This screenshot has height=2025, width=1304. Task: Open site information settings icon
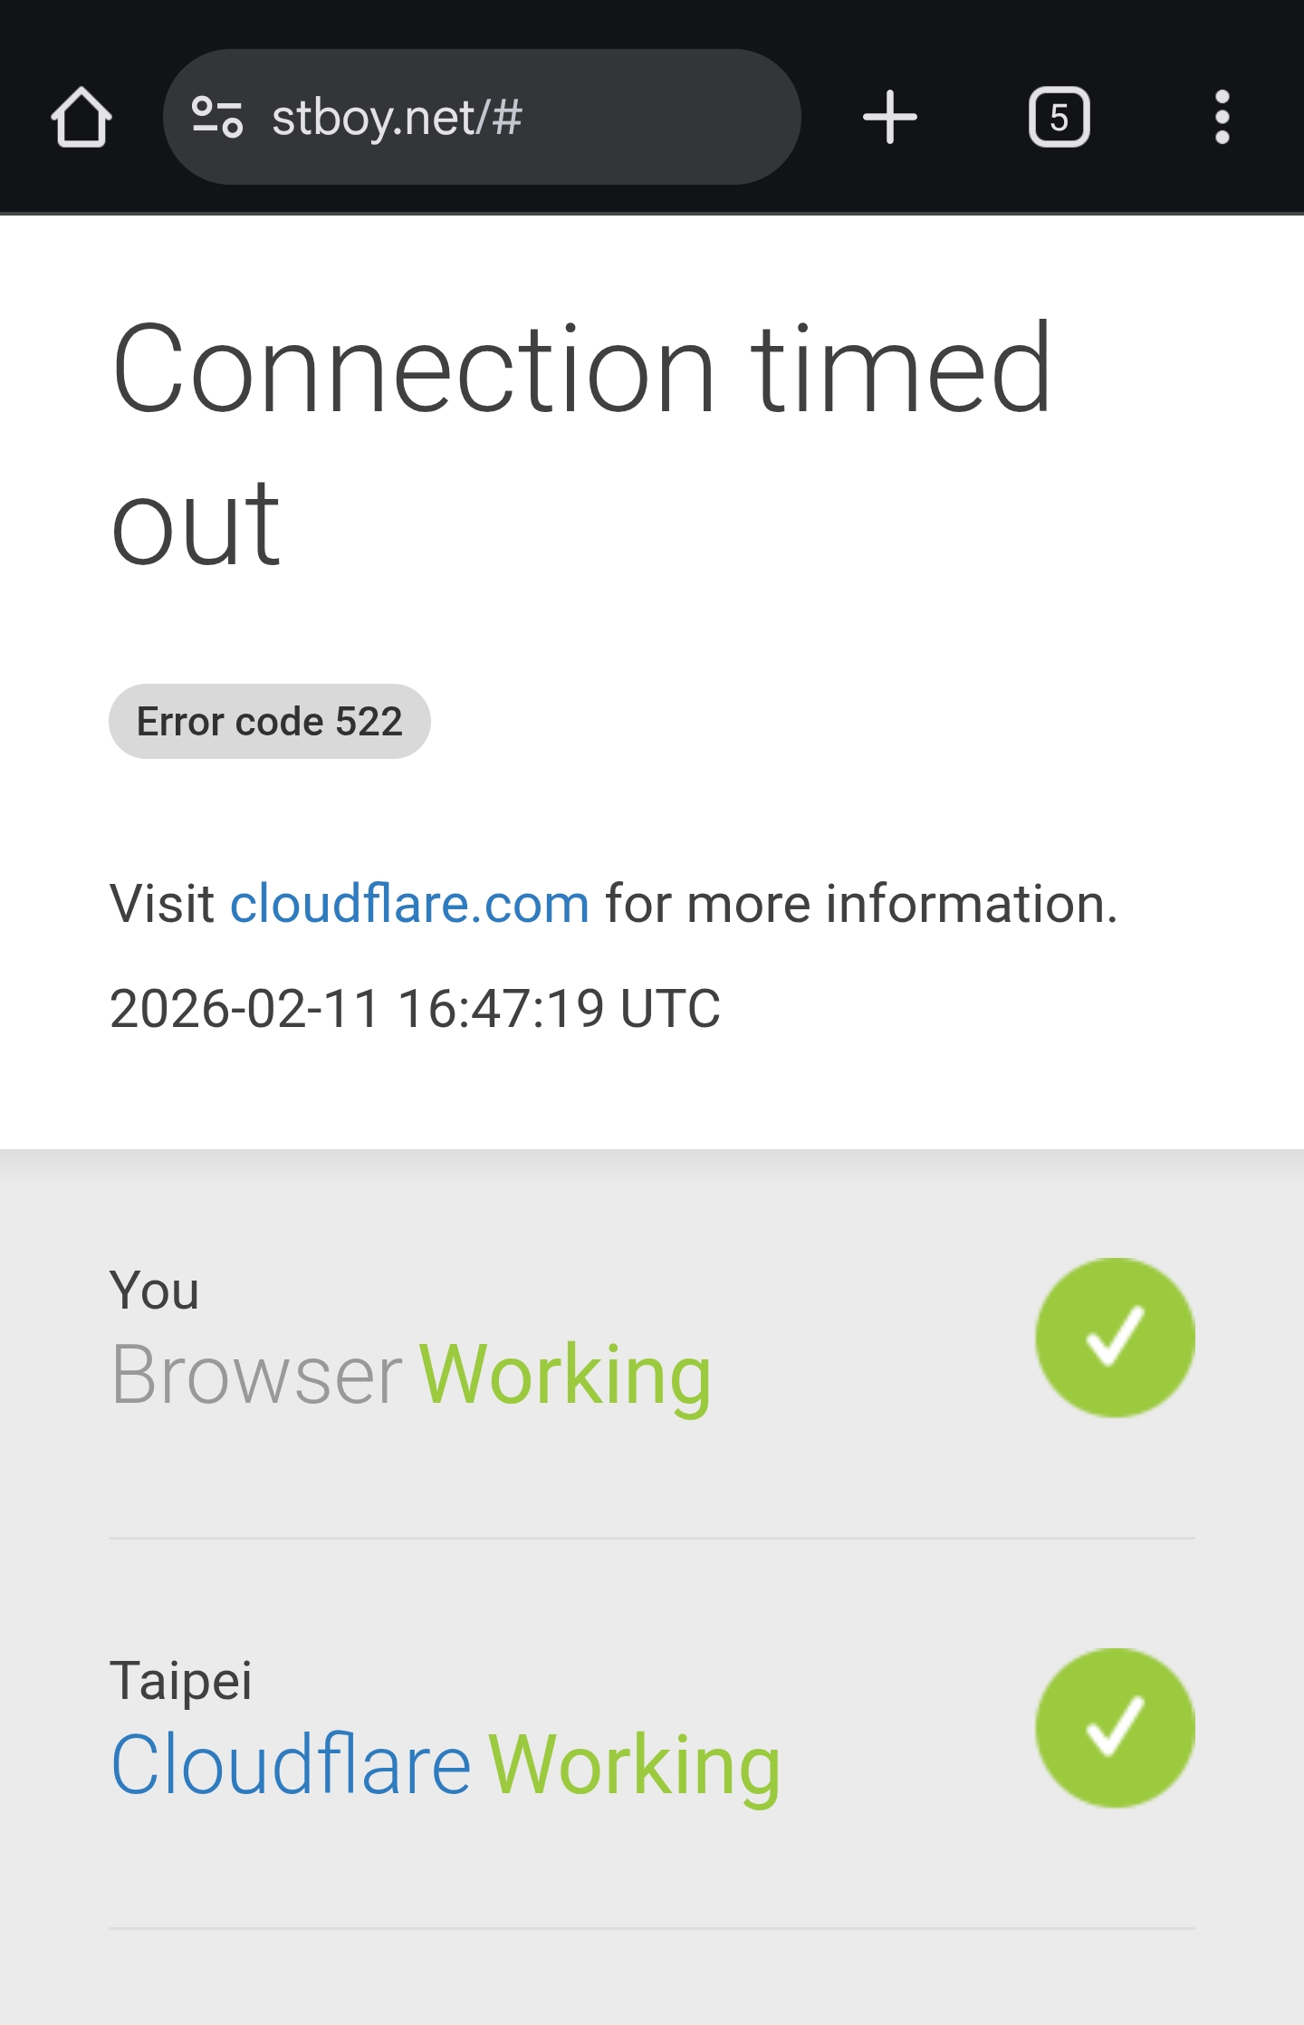[x=217, y=118]
